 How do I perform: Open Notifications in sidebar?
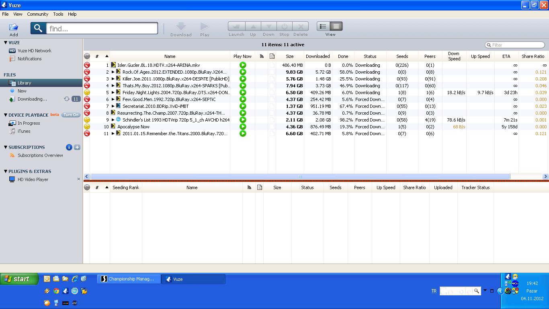(29, 59)
